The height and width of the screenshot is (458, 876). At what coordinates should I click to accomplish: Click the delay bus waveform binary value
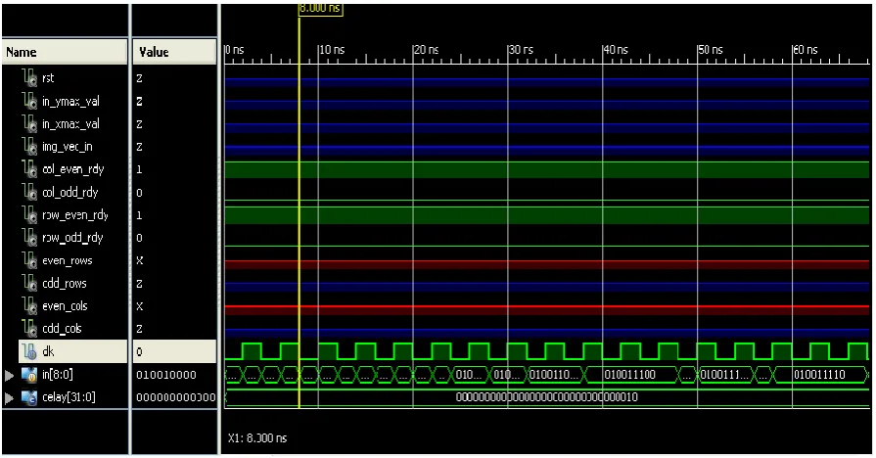(546, 397)
